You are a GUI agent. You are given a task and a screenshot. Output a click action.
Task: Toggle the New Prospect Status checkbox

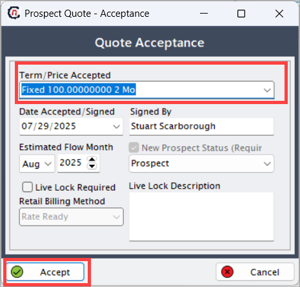[134, 147]
